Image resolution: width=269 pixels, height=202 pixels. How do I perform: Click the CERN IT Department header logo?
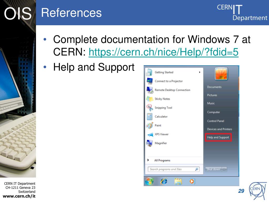click(242, 13)
